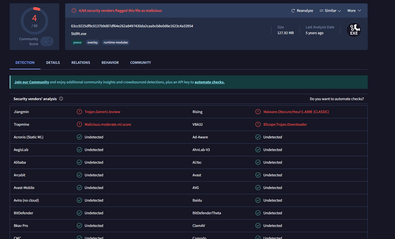Viewport: 395px width, 239px height.
Task: Click the BitDefender undetected check icon
Action: click(x=80, y=213)
